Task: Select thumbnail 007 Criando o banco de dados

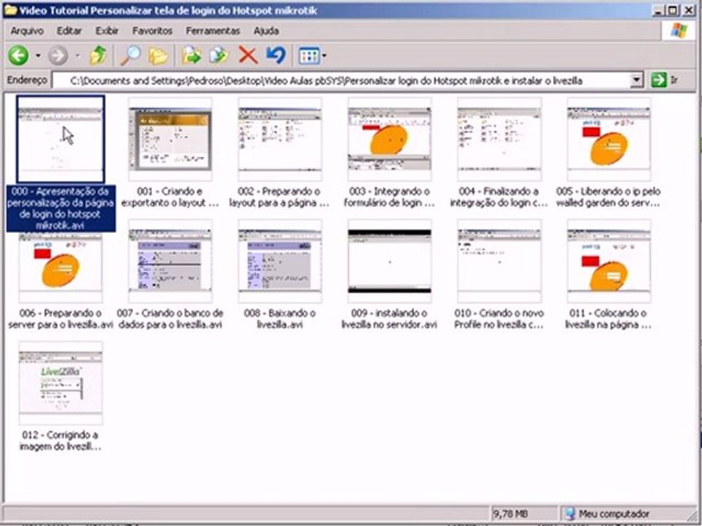Action: [170, 261]
